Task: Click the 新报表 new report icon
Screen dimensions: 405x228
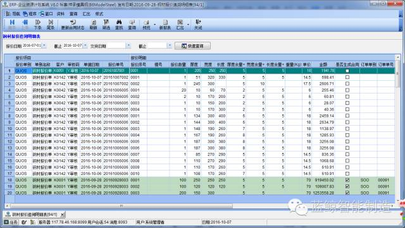Action: pyautogui.click(x=165, y=23)
